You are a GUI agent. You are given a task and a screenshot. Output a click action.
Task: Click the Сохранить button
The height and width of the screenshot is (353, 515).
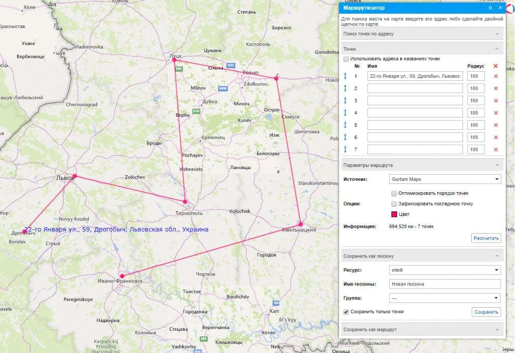(x=486, y=312)
